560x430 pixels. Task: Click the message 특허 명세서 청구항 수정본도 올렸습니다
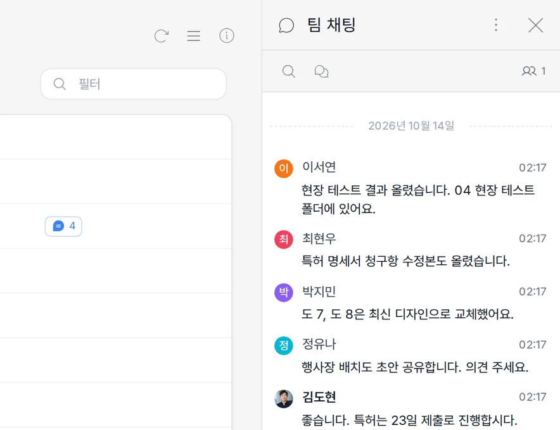[405, 261]
